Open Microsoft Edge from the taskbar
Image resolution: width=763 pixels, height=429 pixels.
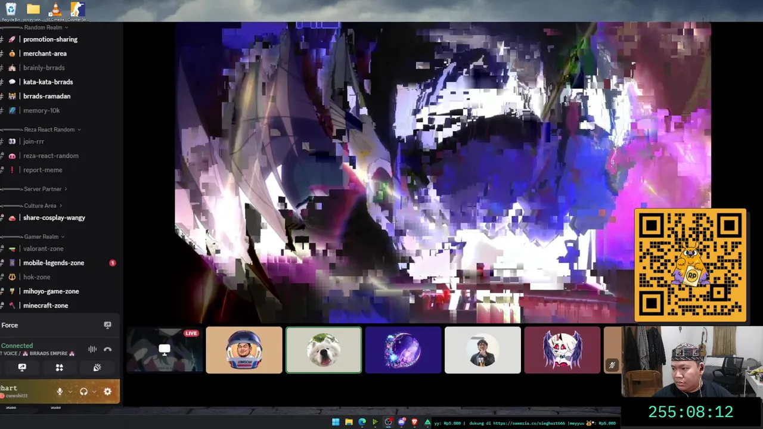[x=362, y=422]
